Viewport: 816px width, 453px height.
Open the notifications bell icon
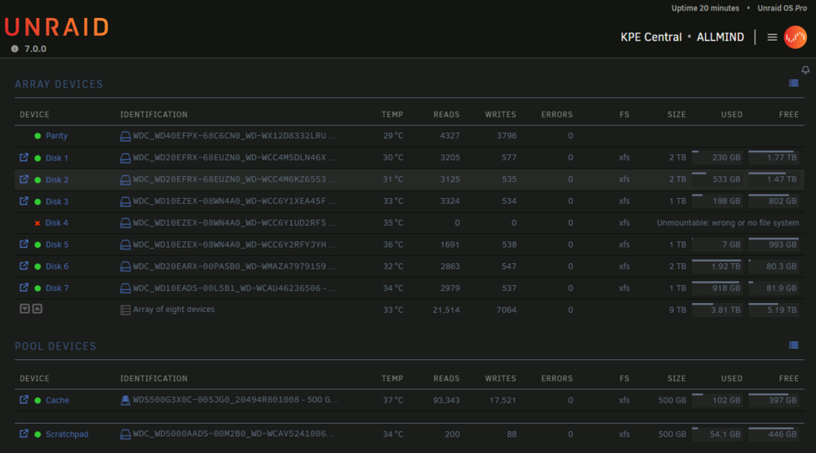click(x=805, y=69)
